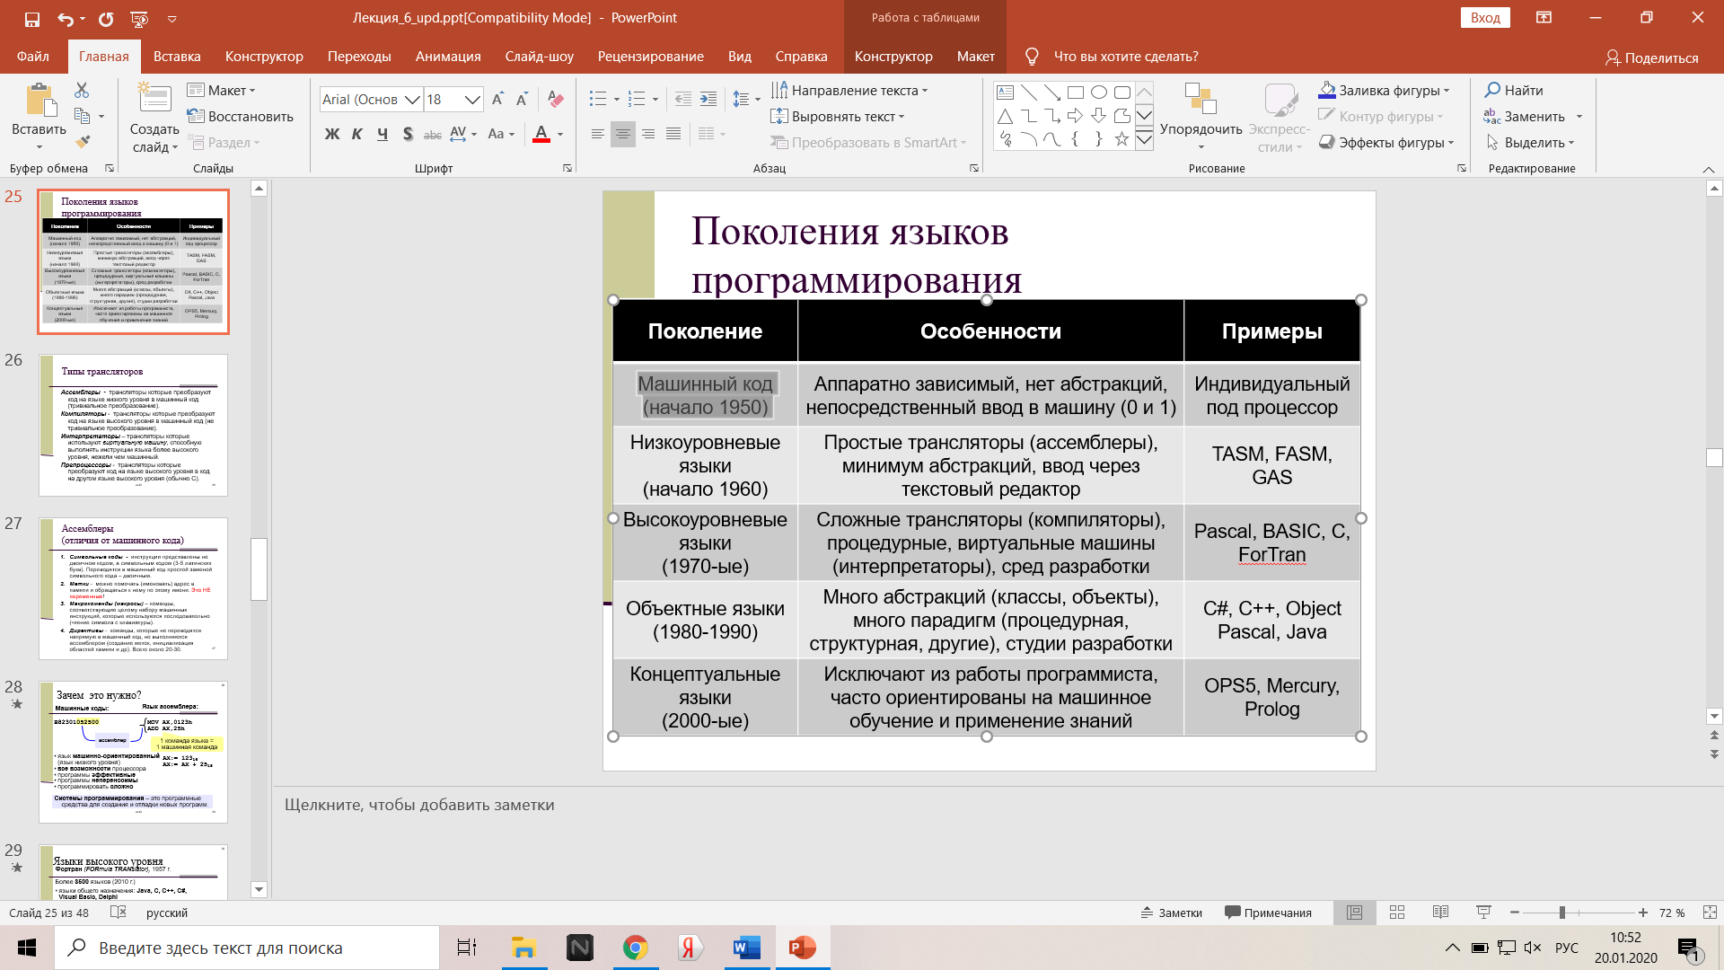Select the line shape in shapes gallery
This screenshot has height=970, width=1724.
[1029, 93]
